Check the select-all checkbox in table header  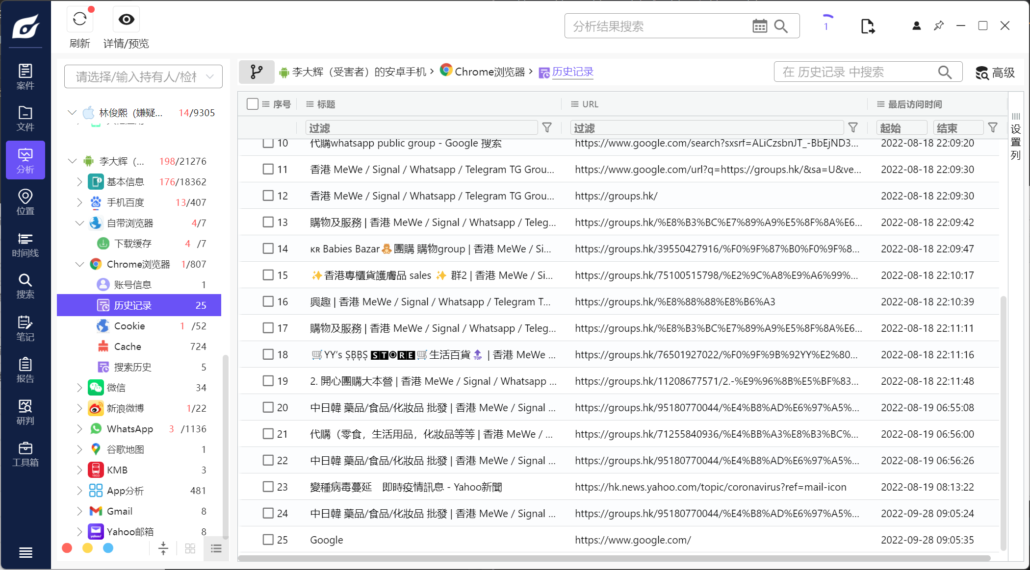pyautogui.click(x=253, y=104)
